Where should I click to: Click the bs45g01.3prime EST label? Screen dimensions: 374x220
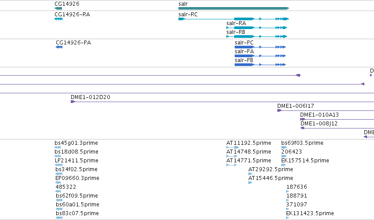(x=76, y=143)
